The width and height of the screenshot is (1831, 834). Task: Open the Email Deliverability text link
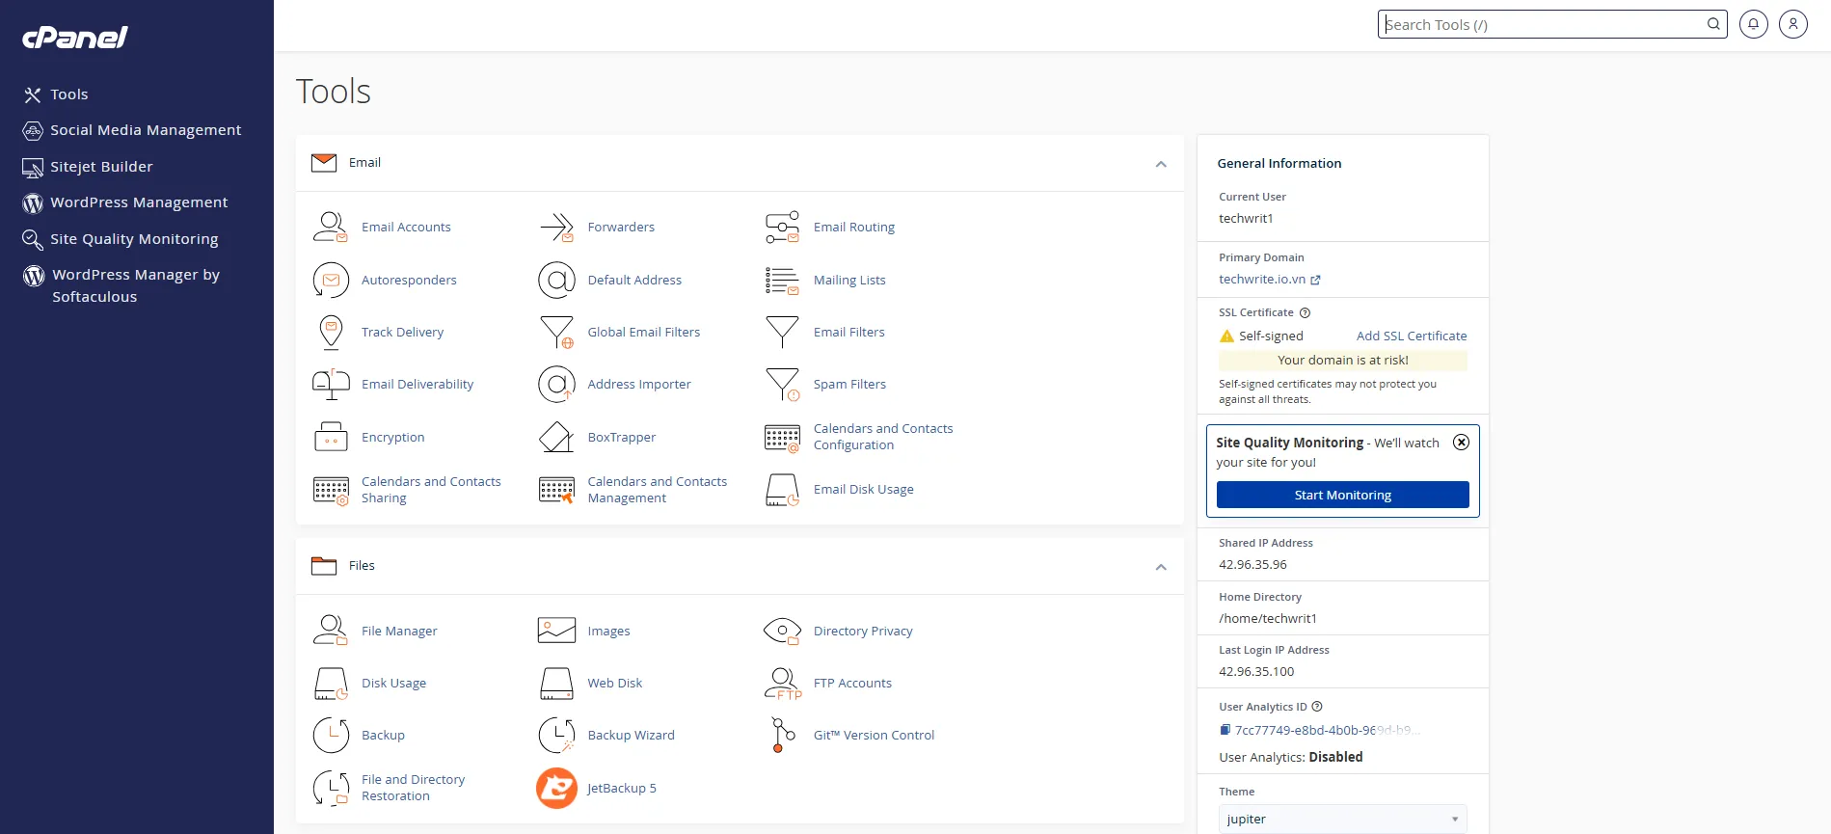click(417, 384)
